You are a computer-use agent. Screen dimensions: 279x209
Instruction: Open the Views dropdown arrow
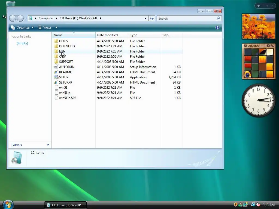56,27
